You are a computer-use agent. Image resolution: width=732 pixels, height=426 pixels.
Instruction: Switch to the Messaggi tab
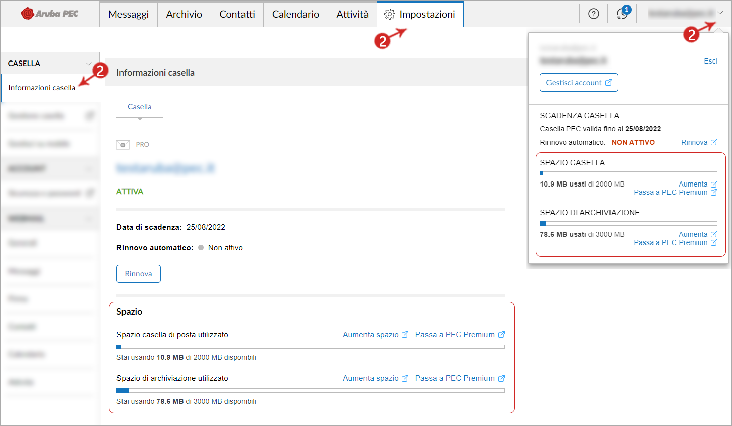128,14
